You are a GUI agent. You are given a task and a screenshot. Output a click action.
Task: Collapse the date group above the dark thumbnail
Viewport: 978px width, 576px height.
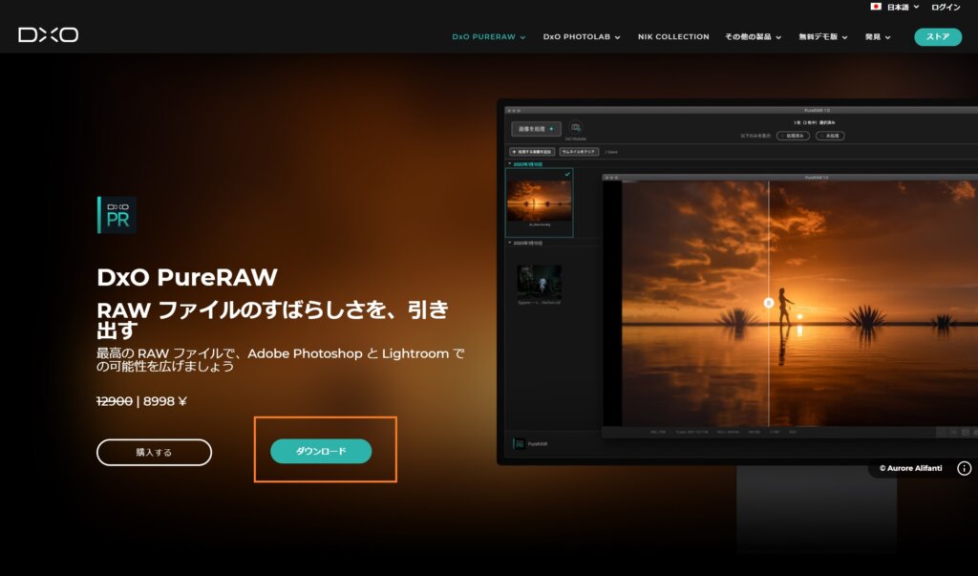point(510,243)
